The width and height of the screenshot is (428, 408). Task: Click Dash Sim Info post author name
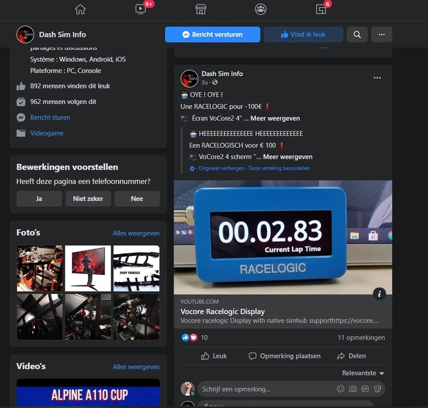(x=222, y=74)
